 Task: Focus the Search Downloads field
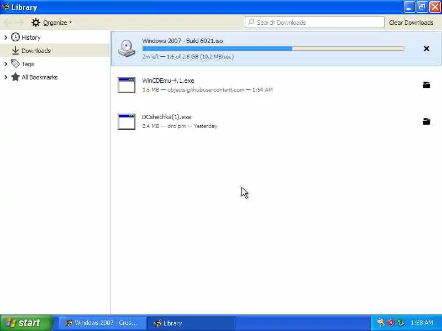314,22
